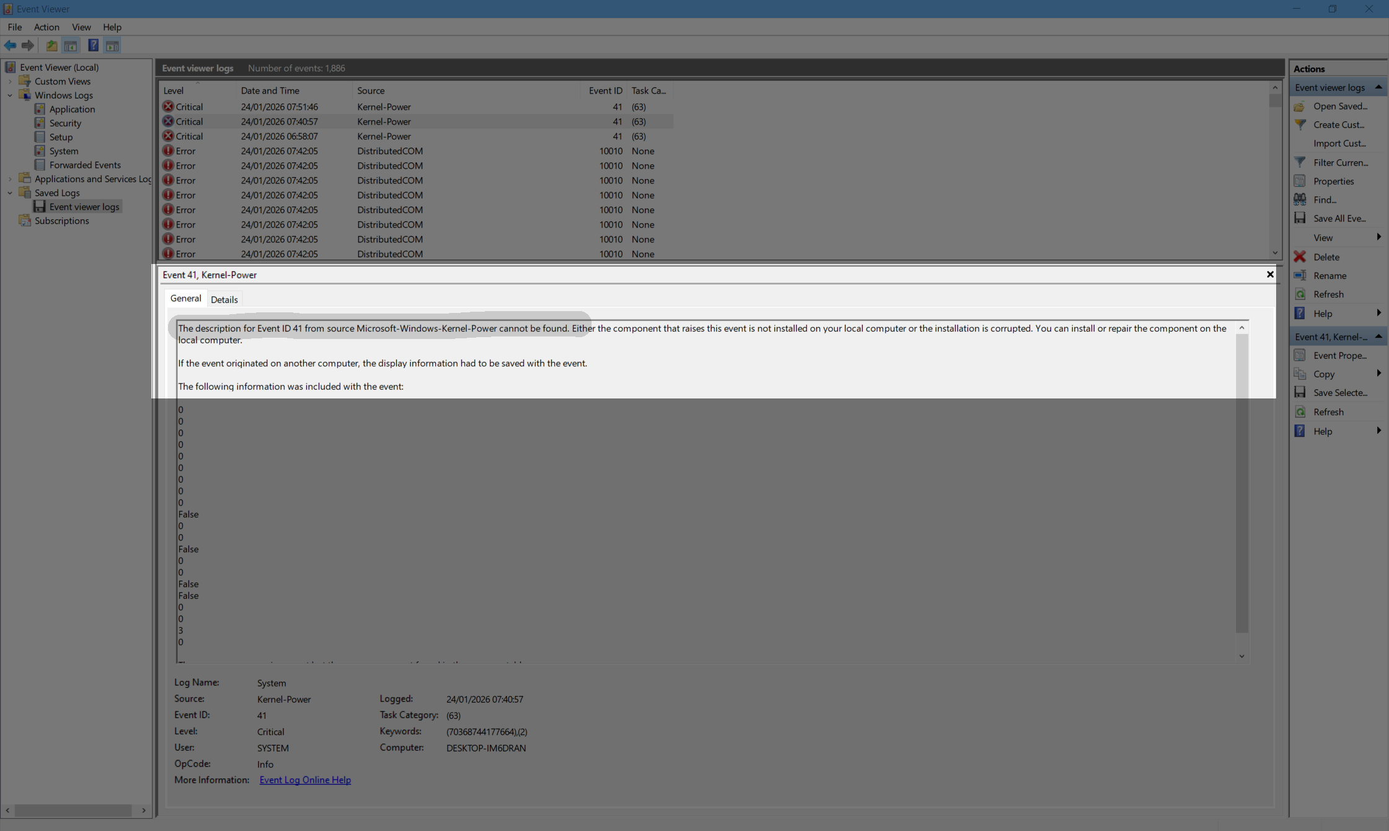This screenshot has height=831, width=1389.
Task: Click the blue Help question-mark toolbar icon
Action: click(x=93, y=45)
